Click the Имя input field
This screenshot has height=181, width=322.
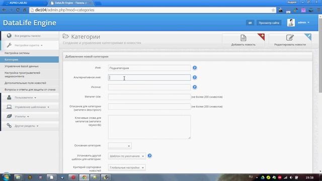tap(149, 68)
